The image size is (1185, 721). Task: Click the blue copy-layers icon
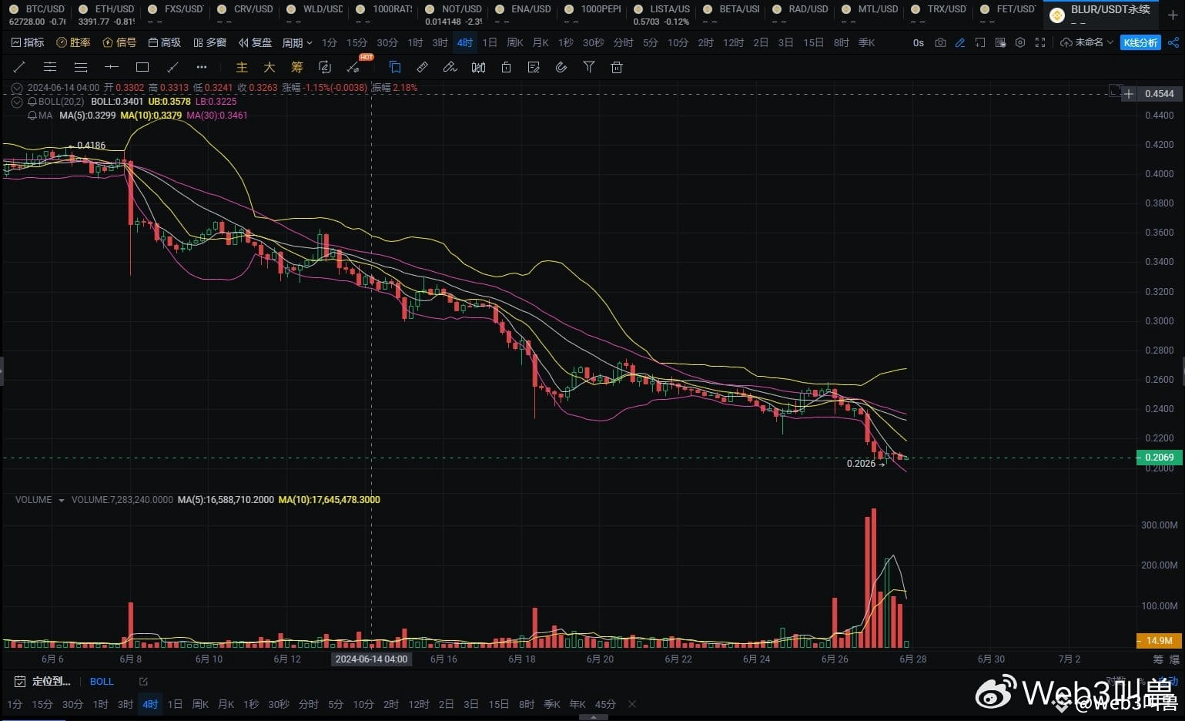(x=395, y=67)
